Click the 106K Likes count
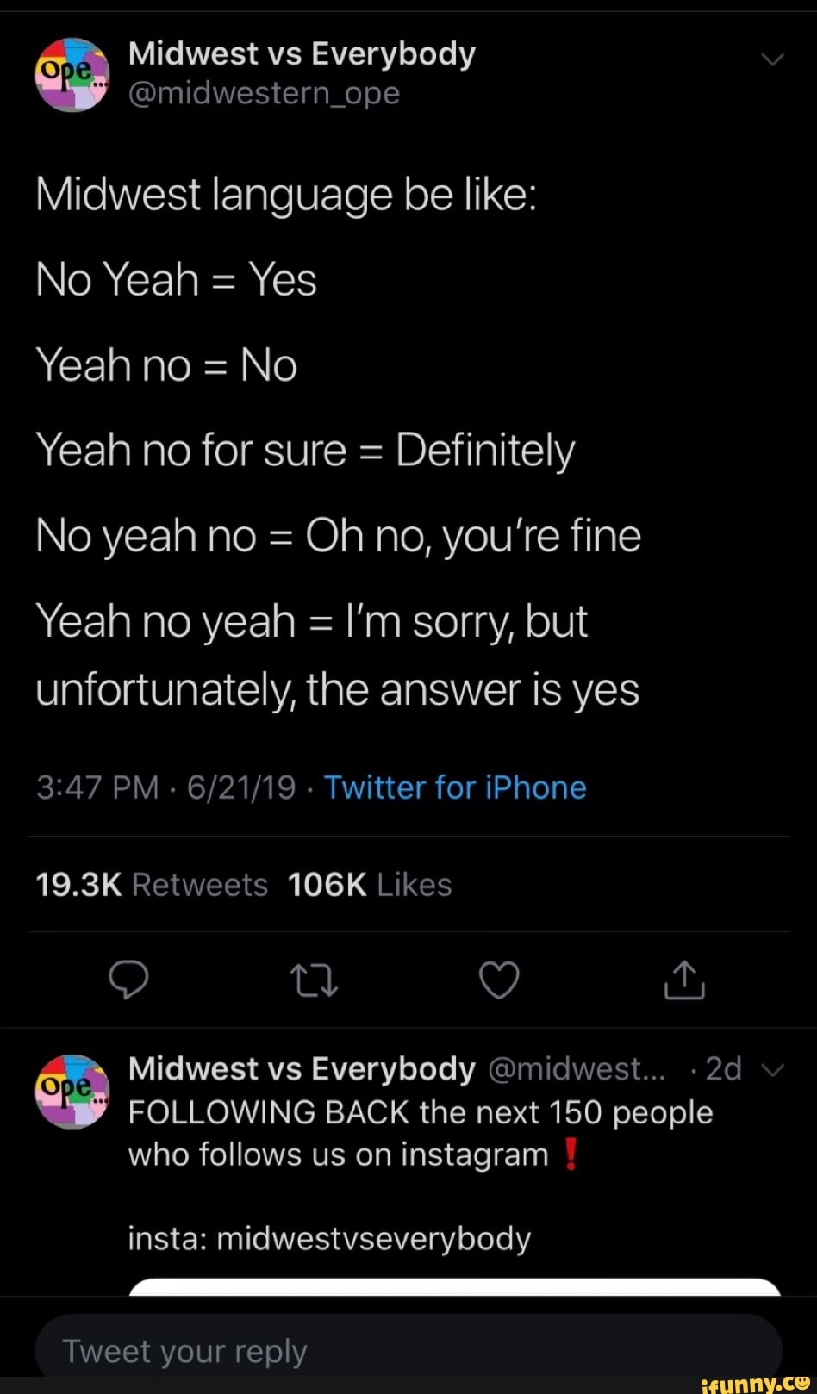The width and height of the screenshot is (817, 1394). coord(369,884)
